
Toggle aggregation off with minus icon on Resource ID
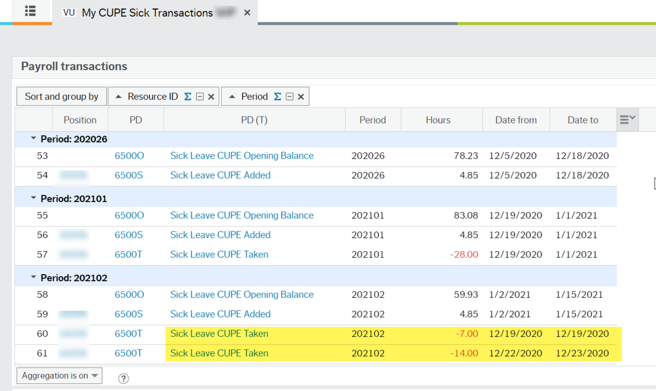point(199,96)
